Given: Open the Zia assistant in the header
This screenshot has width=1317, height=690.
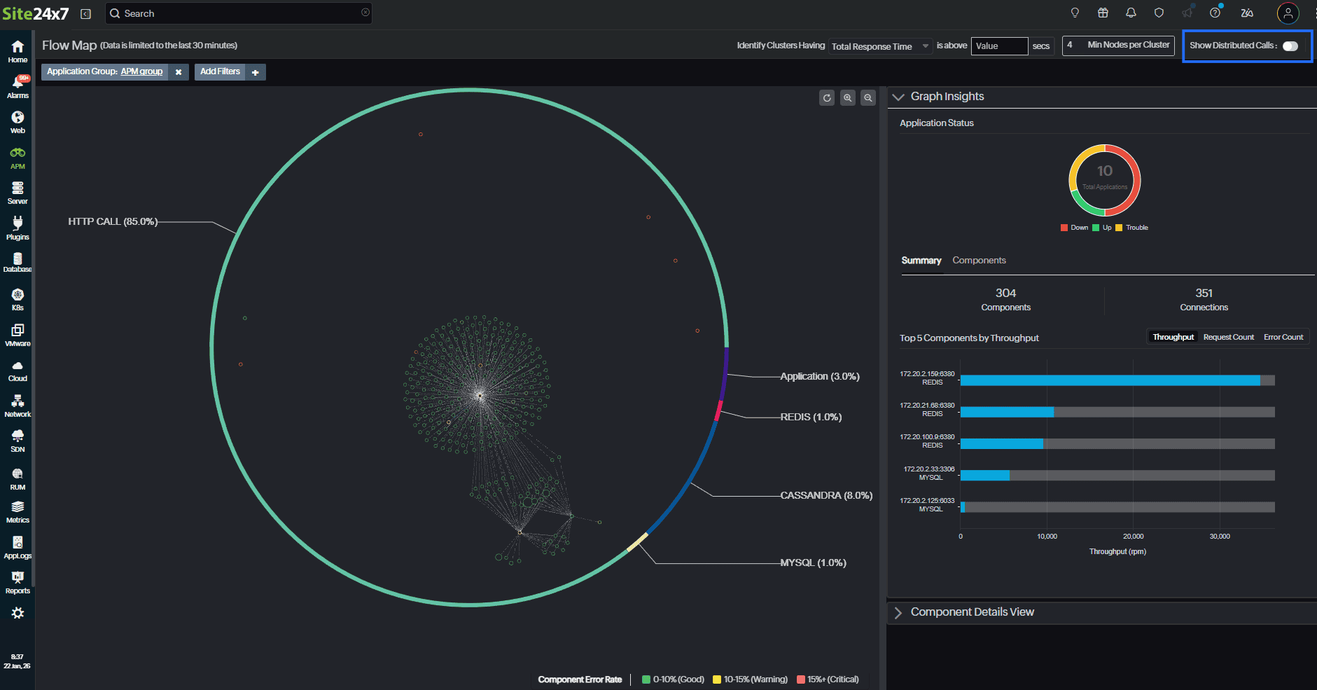Looking at the screenshot, I should 1247,13.
